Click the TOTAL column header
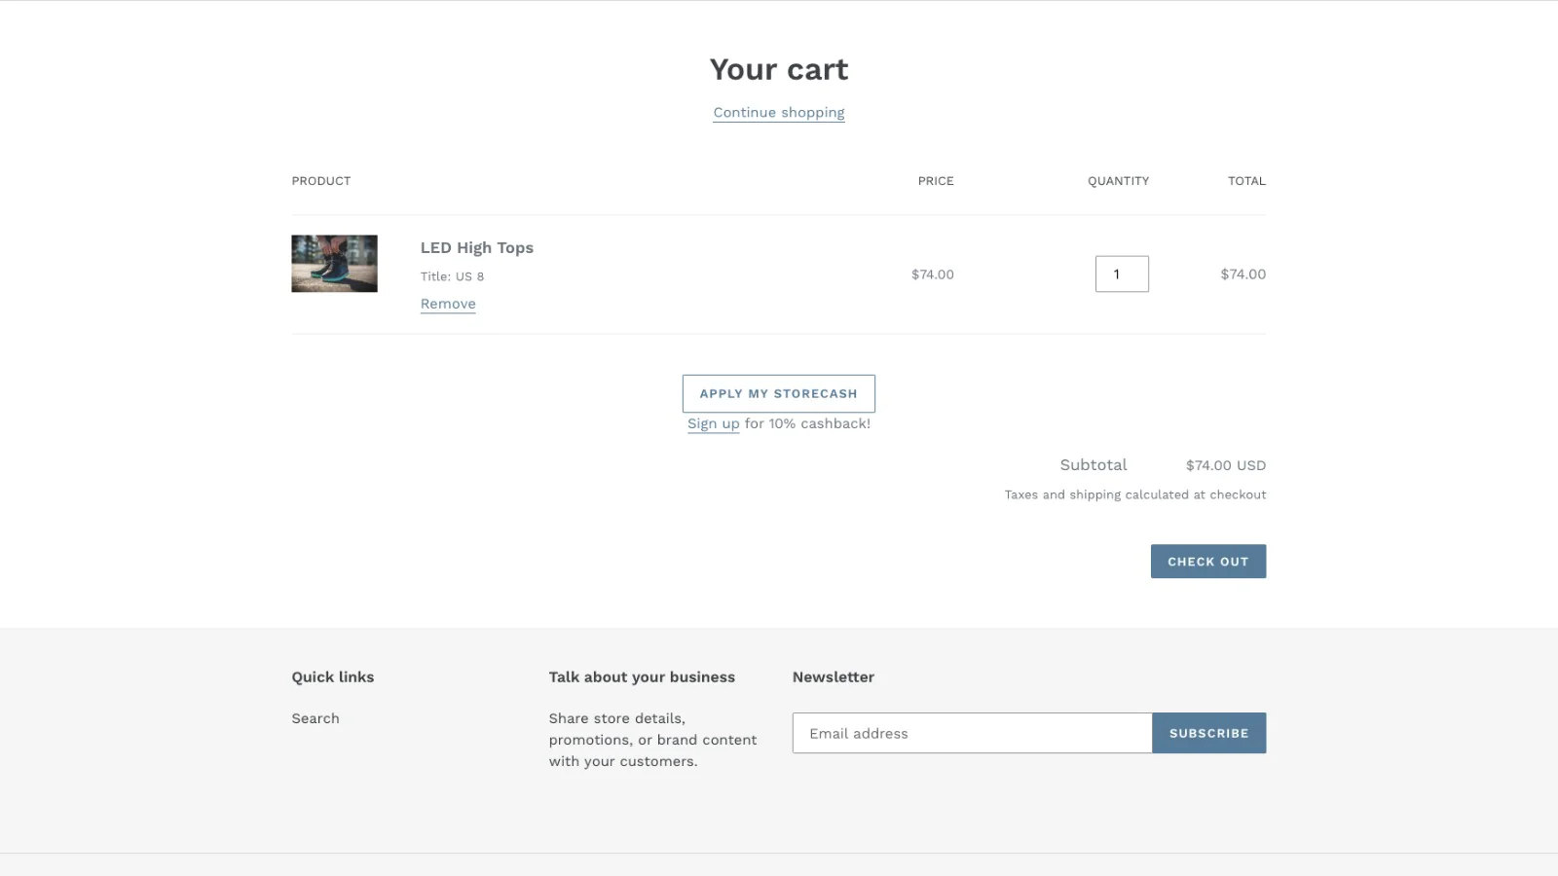The width and height of the screenshot is (1558, 876). [x=1246, y=181]
